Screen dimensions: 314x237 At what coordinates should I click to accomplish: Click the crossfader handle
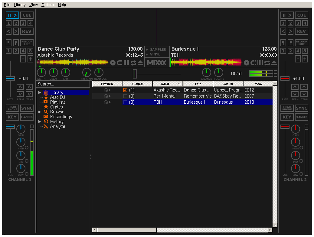click(135, 74)
